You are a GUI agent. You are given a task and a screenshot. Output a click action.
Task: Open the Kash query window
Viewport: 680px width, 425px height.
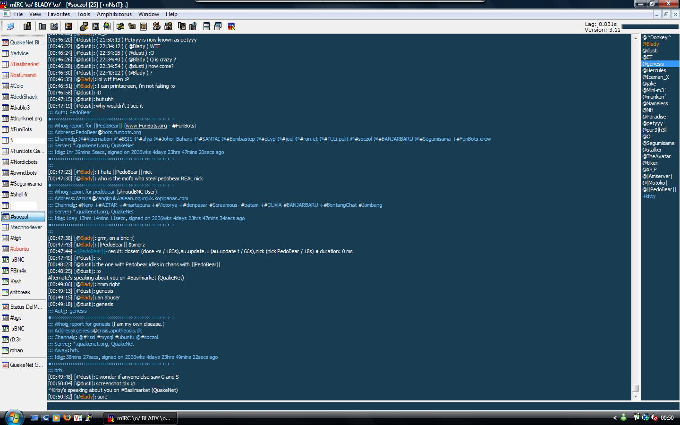coord(23,281)
